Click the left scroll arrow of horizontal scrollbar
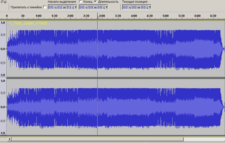The image size is (225, 143). point(9,139)
